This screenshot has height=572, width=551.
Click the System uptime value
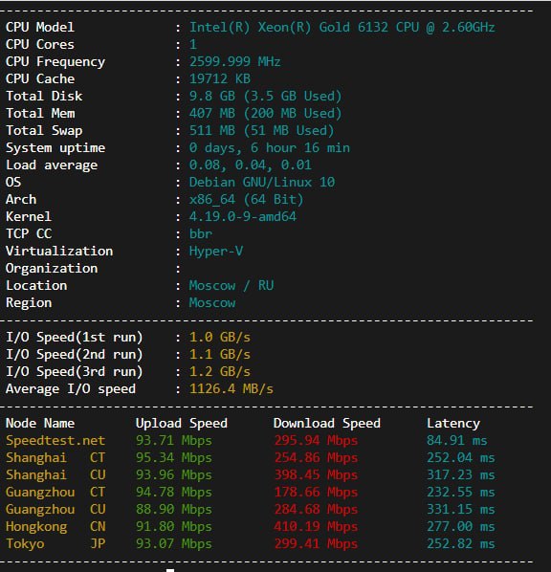tap(270, 147)
